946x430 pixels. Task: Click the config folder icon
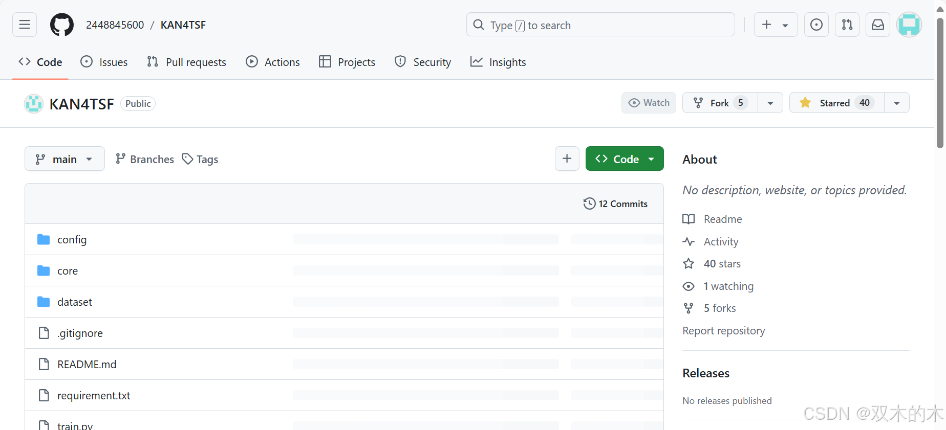click(x=44, y=239)
